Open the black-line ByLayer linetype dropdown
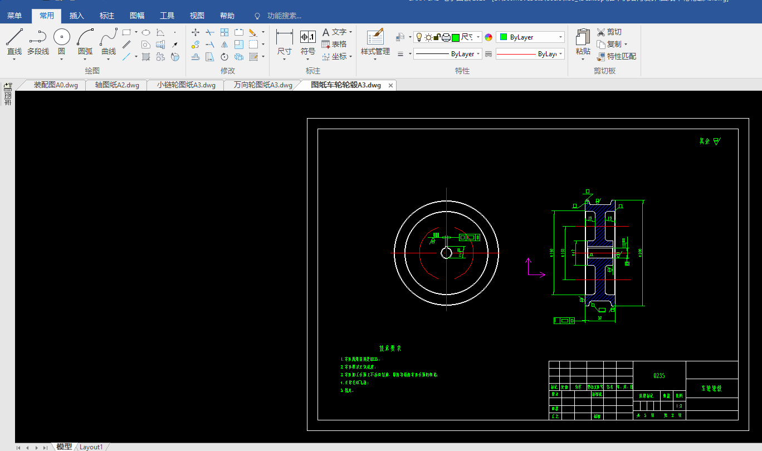 478,54
